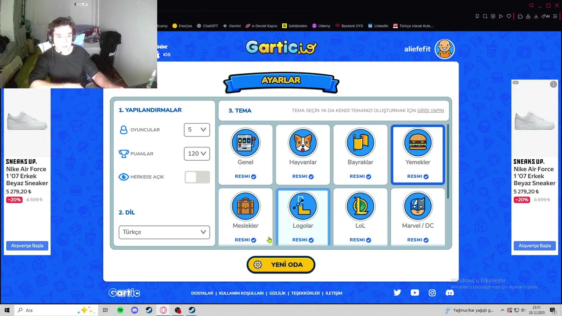Open the taskbar weather widget
The image size is (562, 316).
[x=469, y=310]
